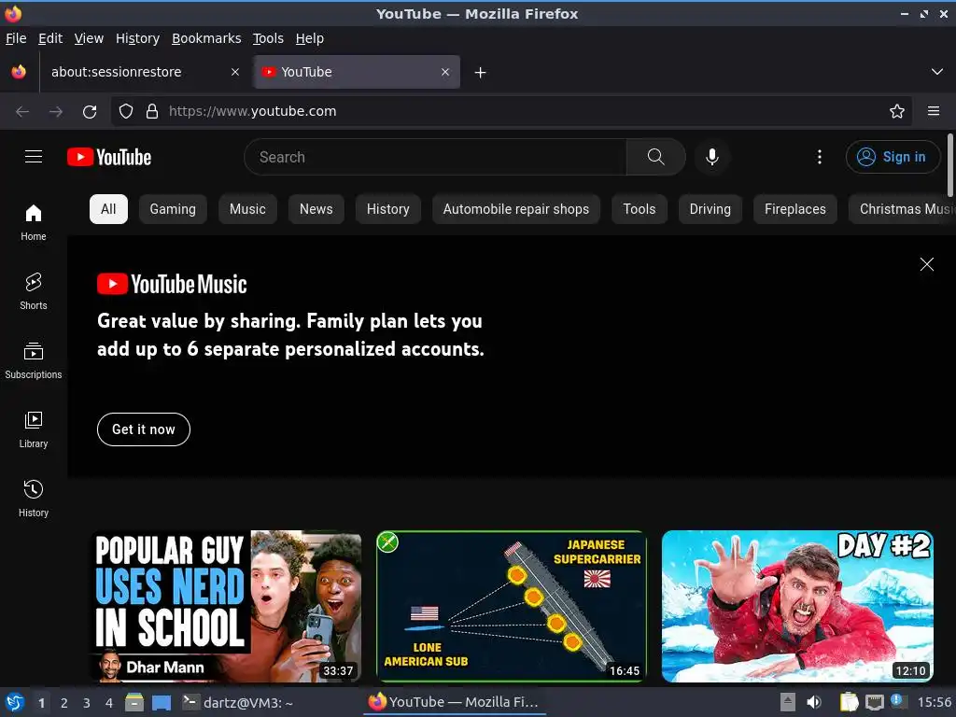Open Firefox application menu
The height and width of the screenshot is (717, 956).
(x=934, y=111)
